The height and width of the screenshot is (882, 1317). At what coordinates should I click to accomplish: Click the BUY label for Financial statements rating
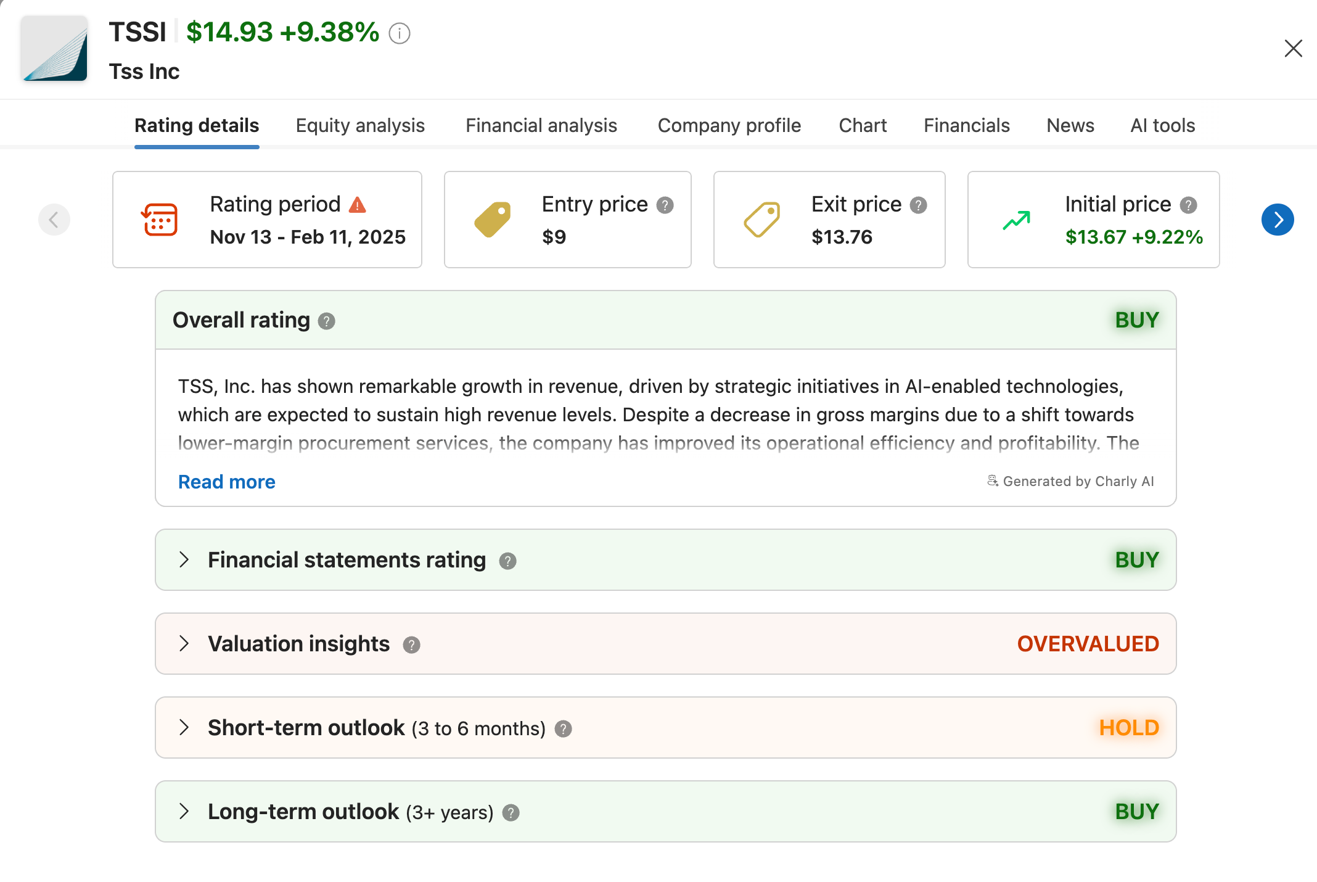pyautogui.click(x=1137, y=560)
